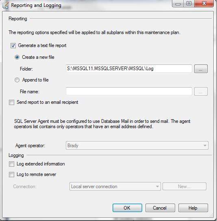The image size is (217, 221).
Task: Open Help for this dialog
Action: [193, 208]
